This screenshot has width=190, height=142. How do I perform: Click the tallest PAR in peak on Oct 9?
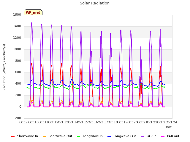coord(32,23)
